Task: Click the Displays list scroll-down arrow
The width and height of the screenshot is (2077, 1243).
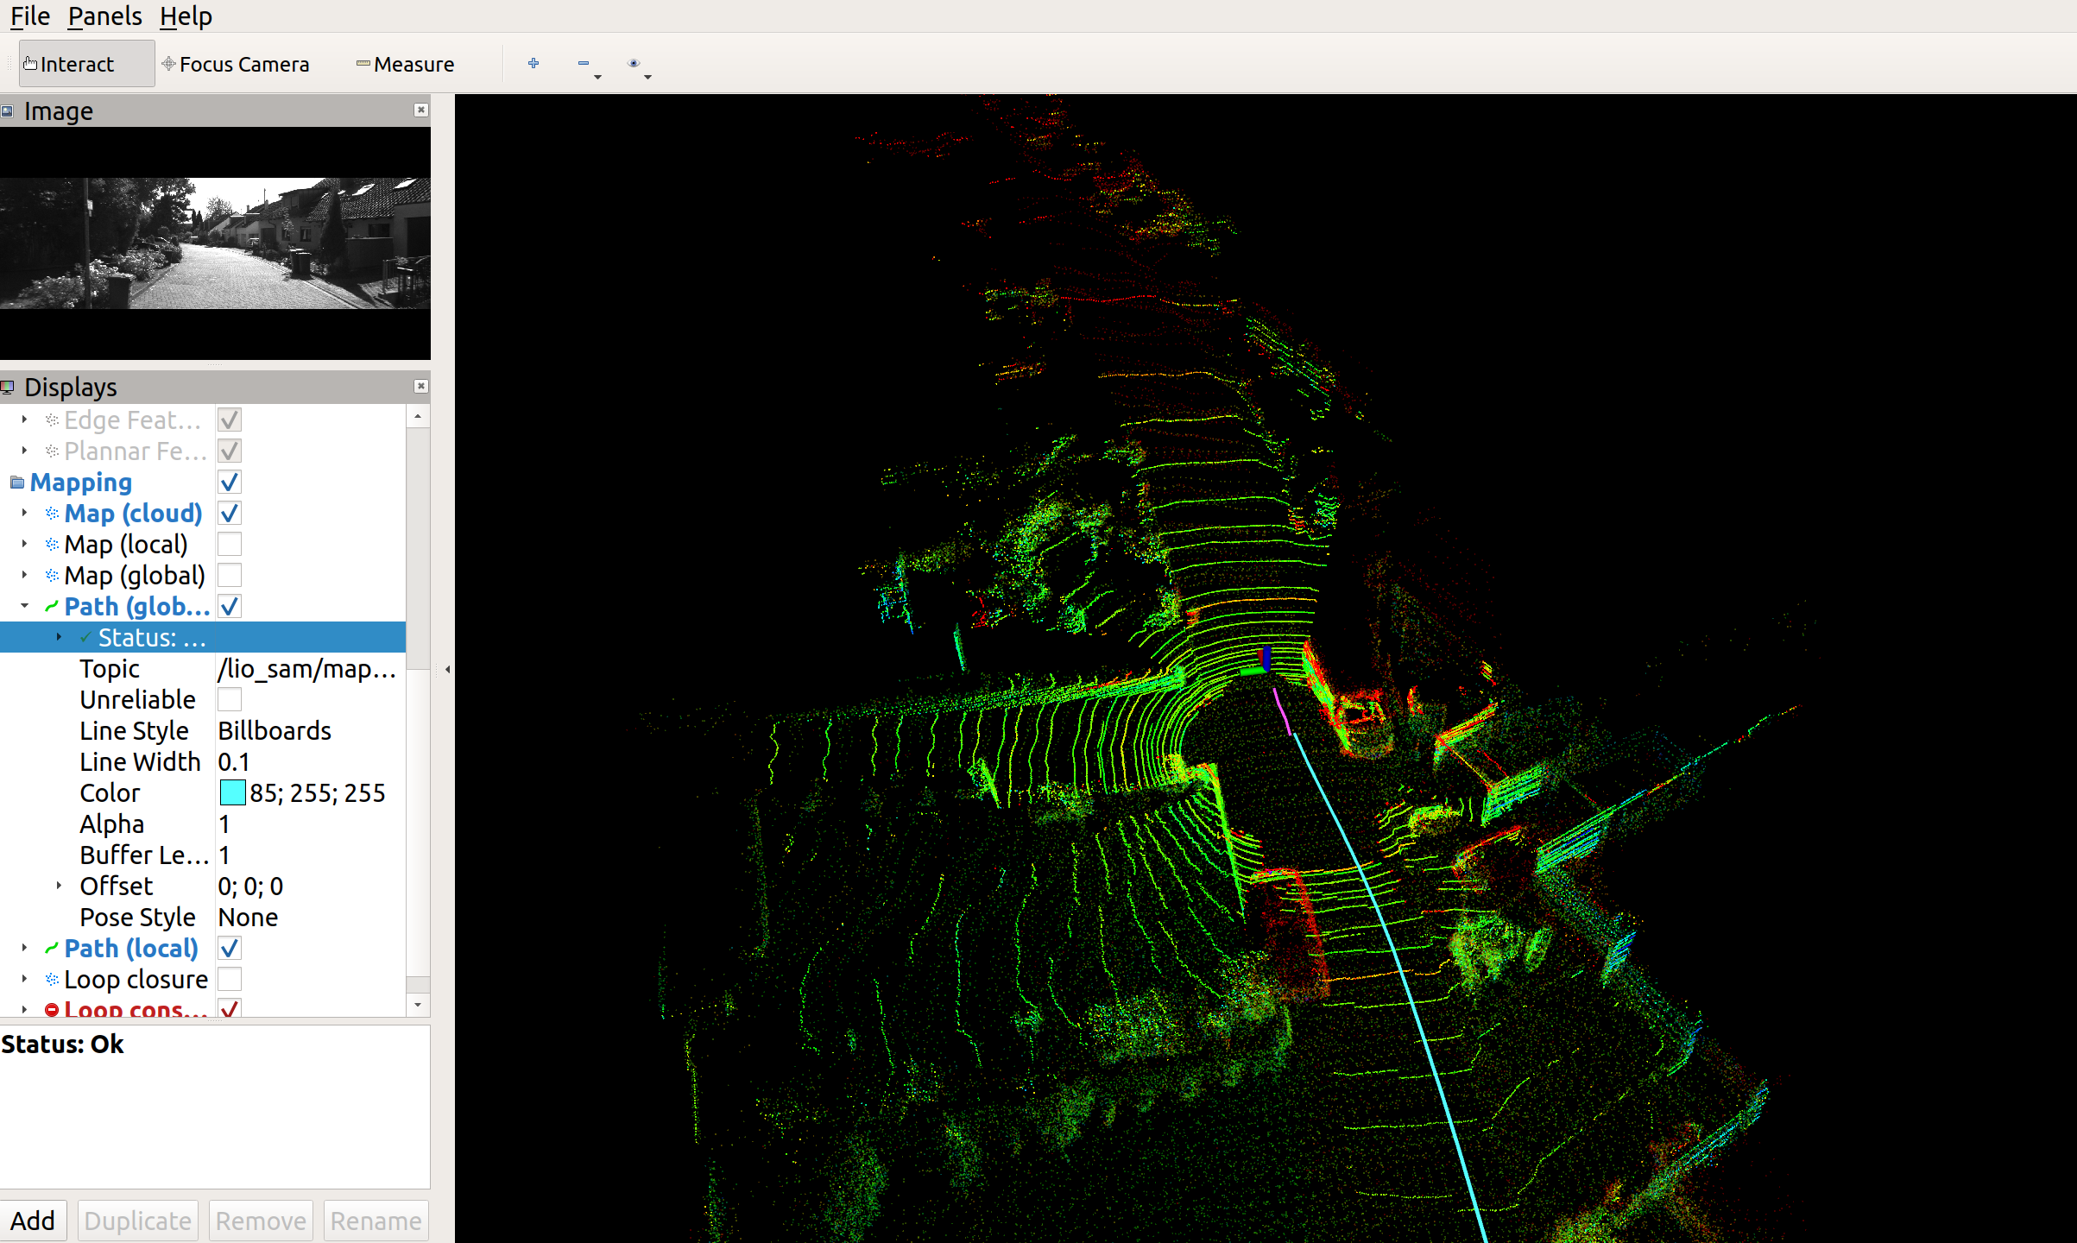Action: click(418, 1005)
